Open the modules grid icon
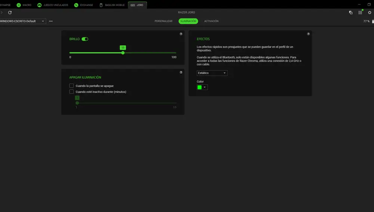Screen dimensions: 374x212 click(360, 12)
